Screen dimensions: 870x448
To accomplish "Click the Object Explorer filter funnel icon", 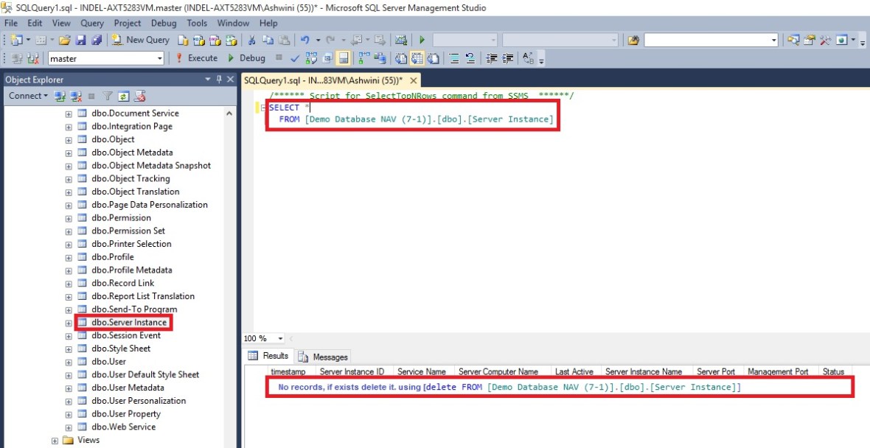I will coord(107,96).
